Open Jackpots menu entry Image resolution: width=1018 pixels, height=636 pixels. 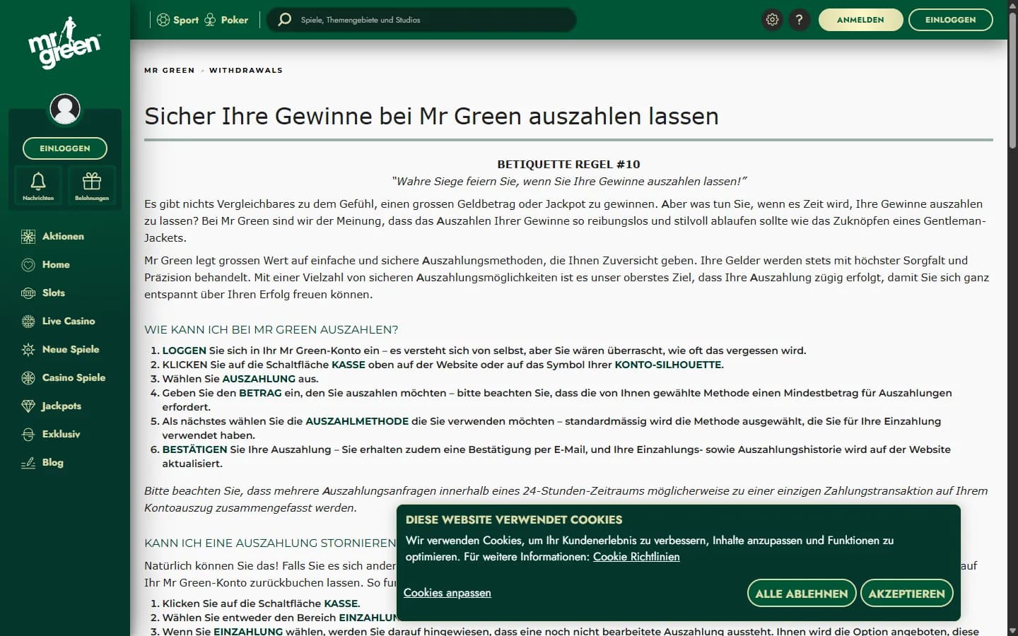62,406
